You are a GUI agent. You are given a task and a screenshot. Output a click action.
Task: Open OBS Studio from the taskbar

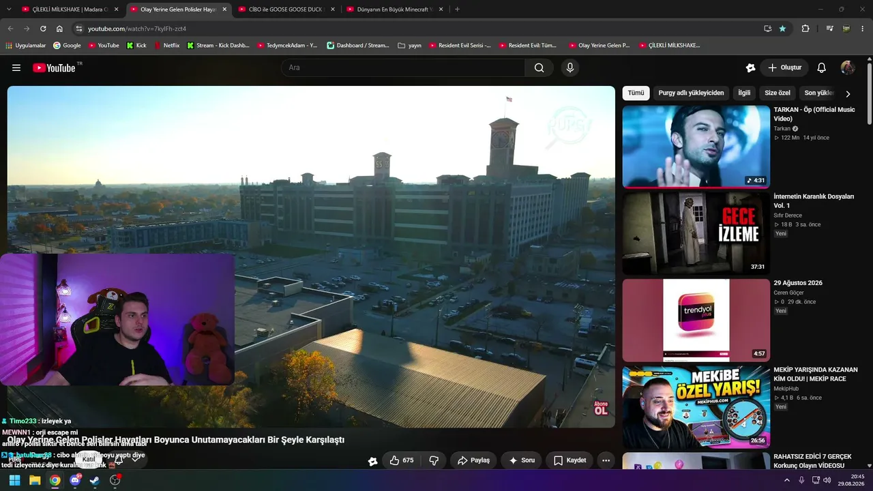tap(115, 480)
